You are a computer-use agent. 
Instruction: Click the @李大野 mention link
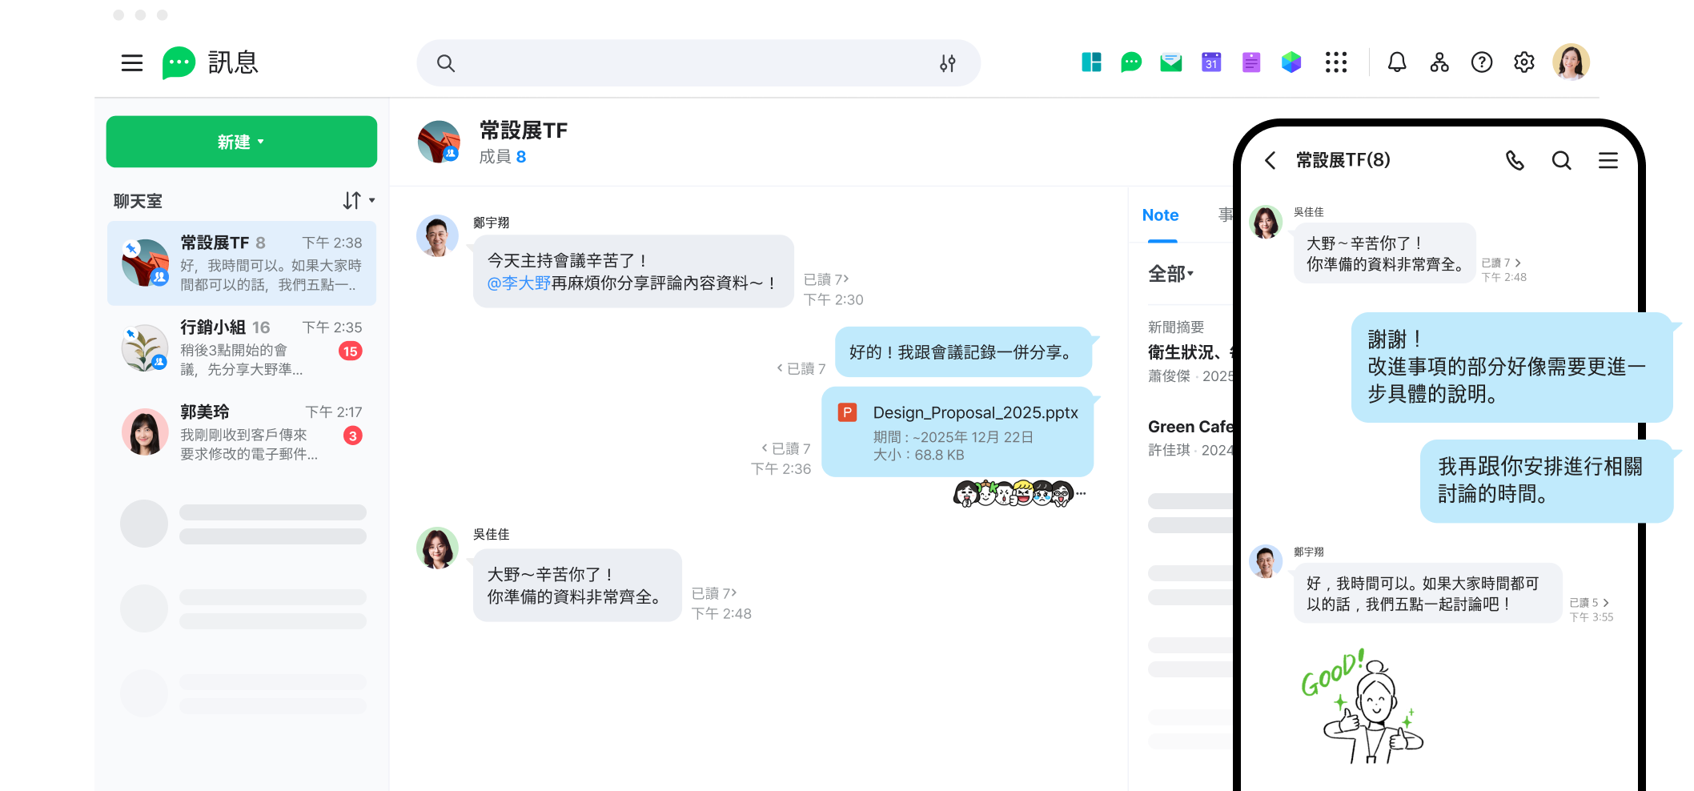(519, 283)
